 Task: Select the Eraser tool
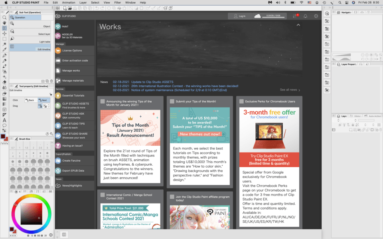pos(4,82)
